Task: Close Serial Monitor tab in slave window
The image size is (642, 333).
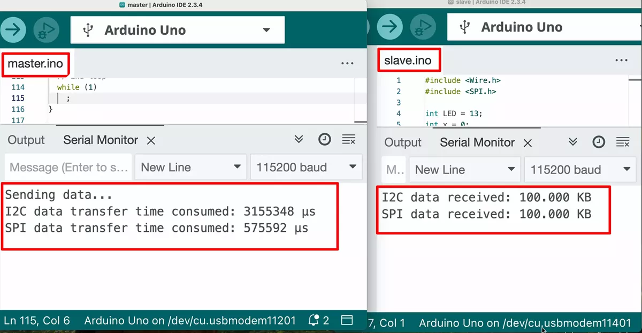Action: pyautogui.click(x=528, y=143)
